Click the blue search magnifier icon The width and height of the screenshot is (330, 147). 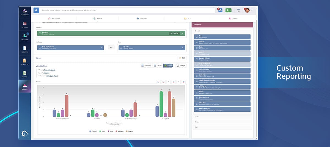36,10
